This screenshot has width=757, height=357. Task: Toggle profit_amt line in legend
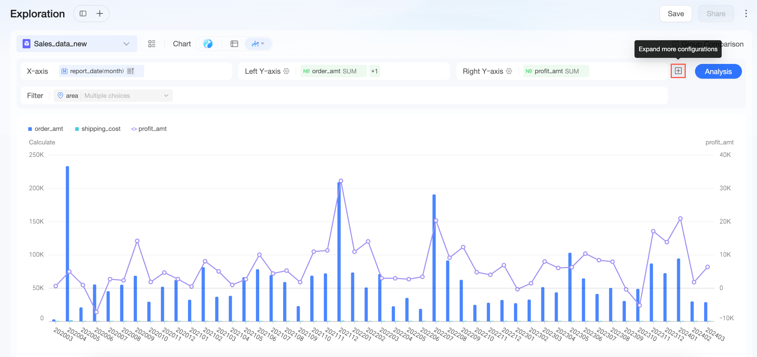tap(149, 129)
